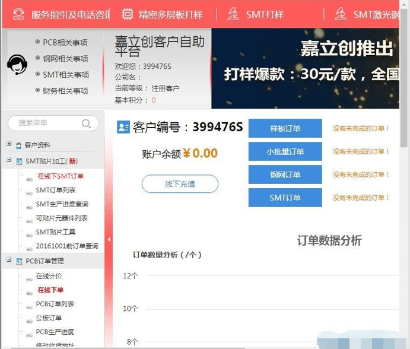Click the item icon left of 在线计价

[29, 280]
